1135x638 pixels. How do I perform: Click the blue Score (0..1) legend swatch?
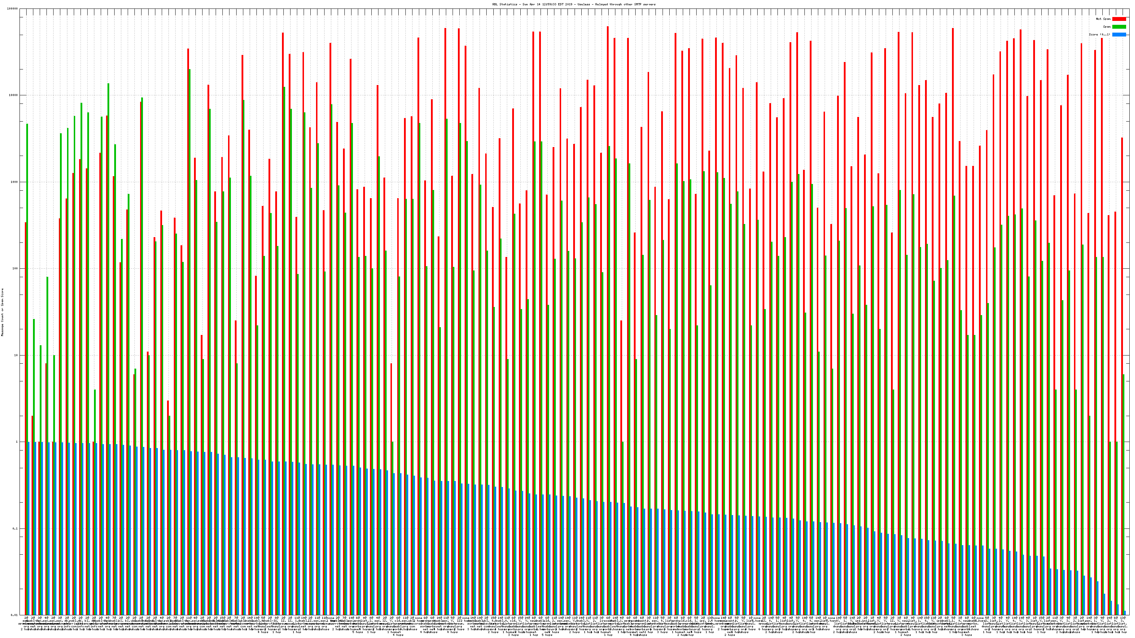click(1119, 34)
